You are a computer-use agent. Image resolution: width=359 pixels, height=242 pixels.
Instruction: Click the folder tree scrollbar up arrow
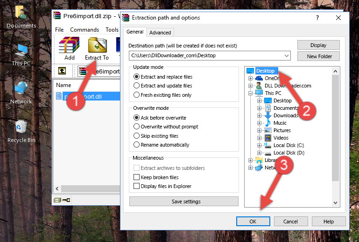click(x=335, y=71)
